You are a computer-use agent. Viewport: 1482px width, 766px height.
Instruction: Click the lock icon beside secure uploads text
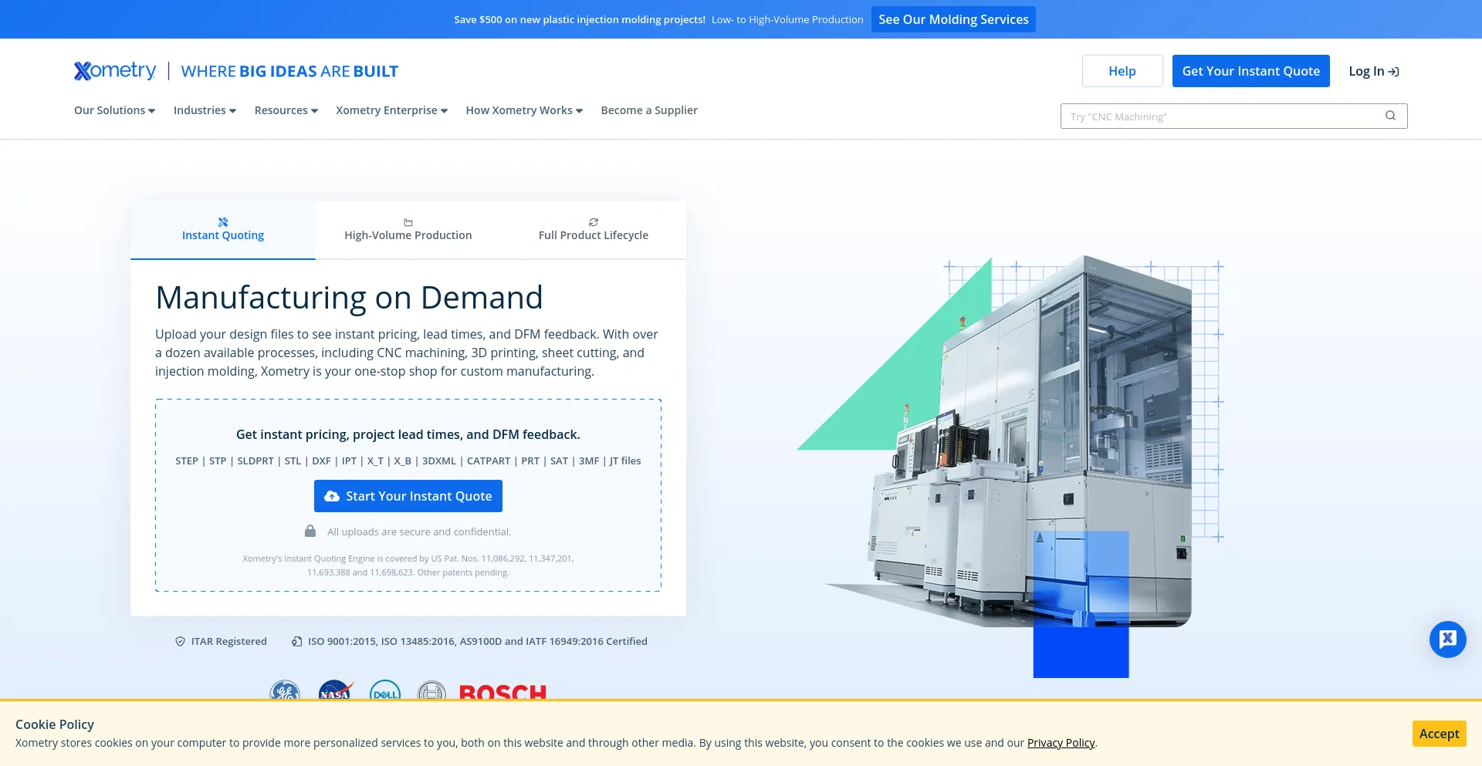pos(310,531)
